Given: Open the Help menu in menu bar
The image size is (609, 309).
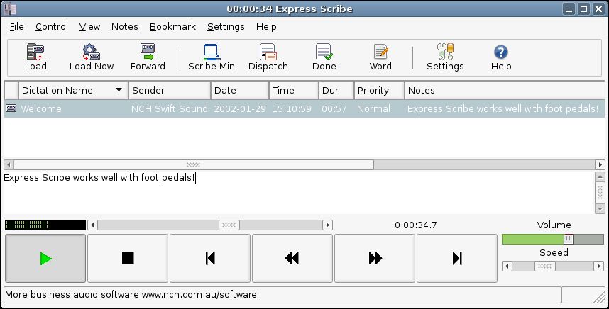Looking at the screenshot, I should click(x=266, y=27).
